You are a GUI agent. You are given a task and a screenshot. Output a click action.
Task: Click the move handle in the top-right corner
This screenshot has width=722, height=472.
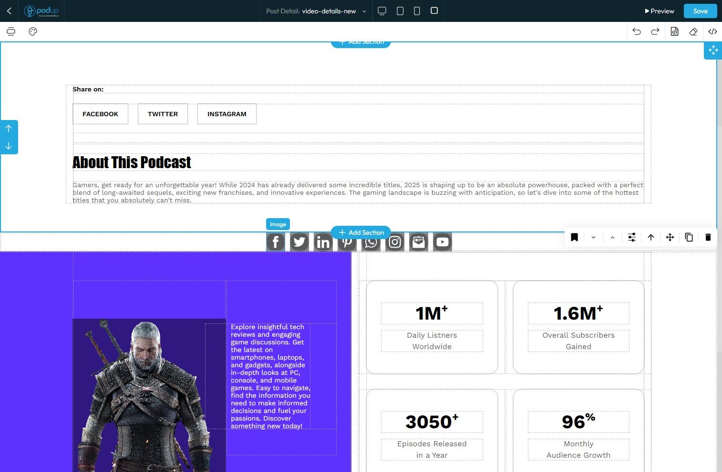[x=713, y=50]
